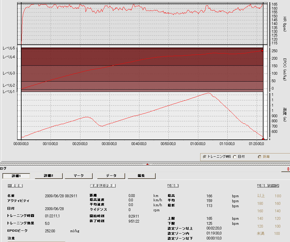
Task: Select the 日付 radio button
Action: coord(235,157)
